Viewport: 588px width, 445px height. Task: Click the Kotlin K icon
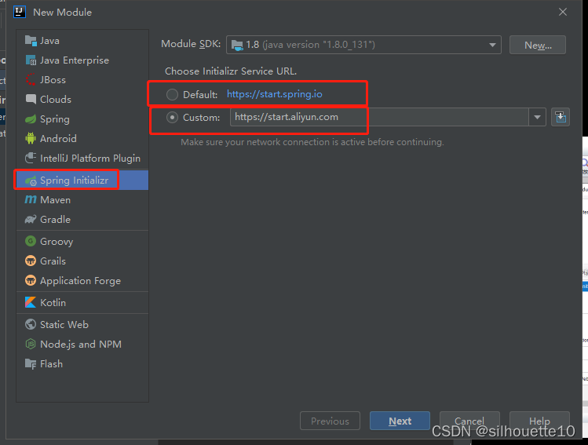coord(31,302)
